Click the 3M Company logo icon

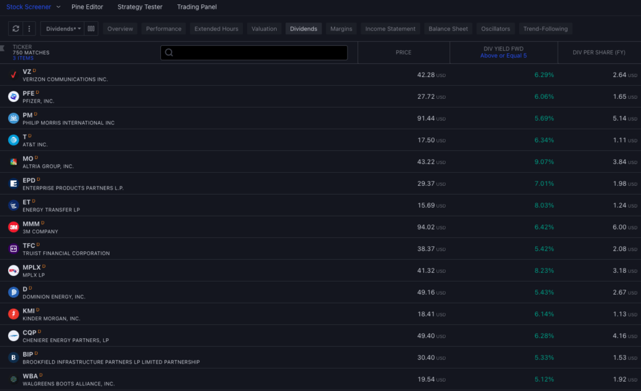coord(13,227)
